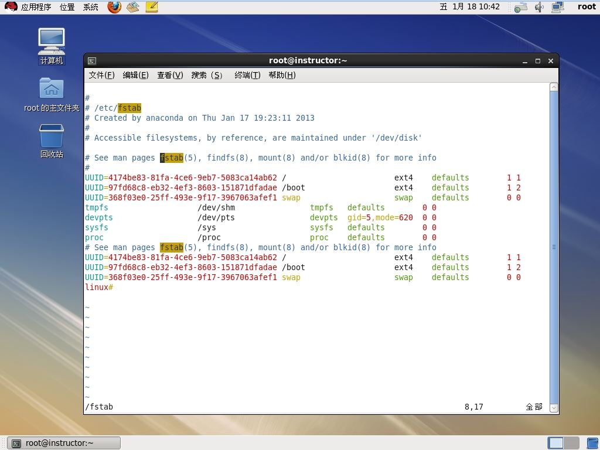Click the terminal vertical scrollbar thumb
The image size is (600, 450).
tap(554, 248)
